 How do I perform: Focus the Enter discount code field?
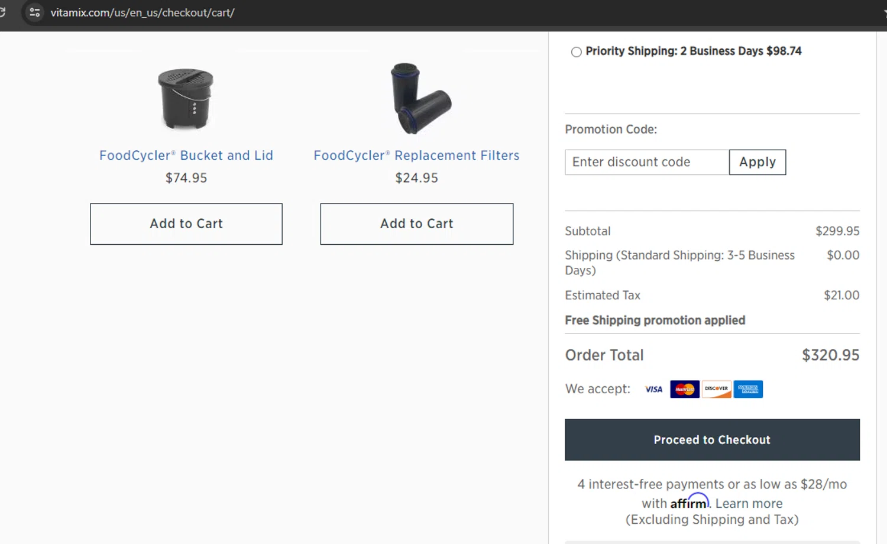click(x=647, y=162)
